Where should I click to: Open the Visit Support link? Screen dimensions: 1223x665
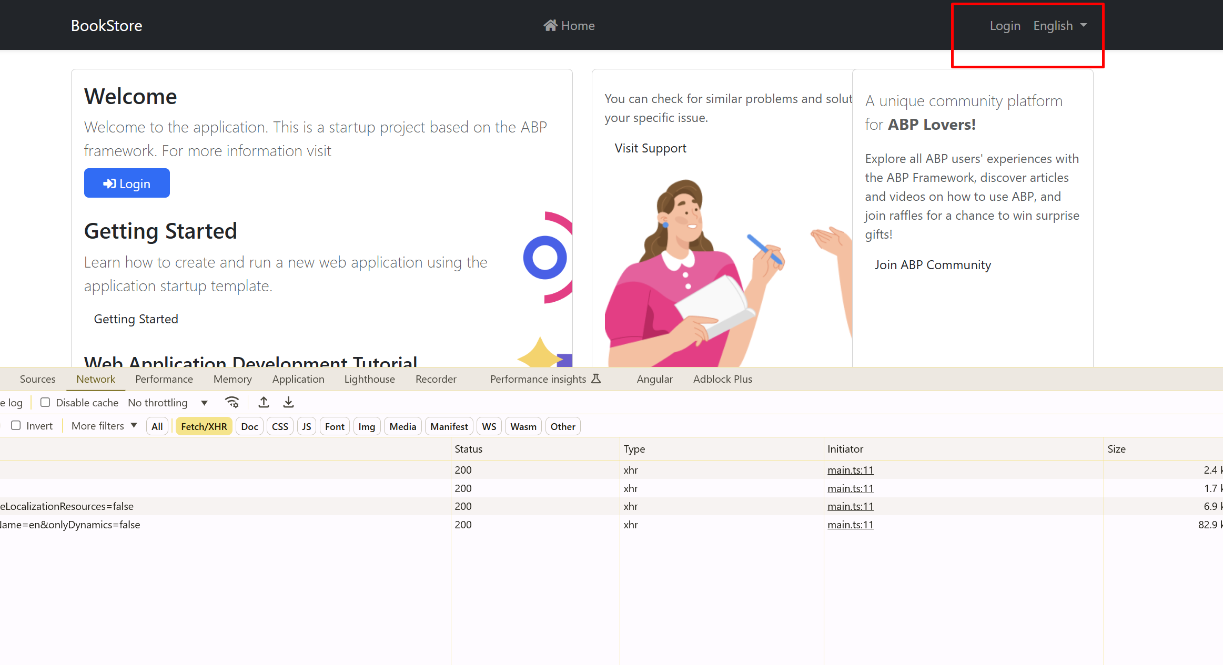tap(650, 148)
